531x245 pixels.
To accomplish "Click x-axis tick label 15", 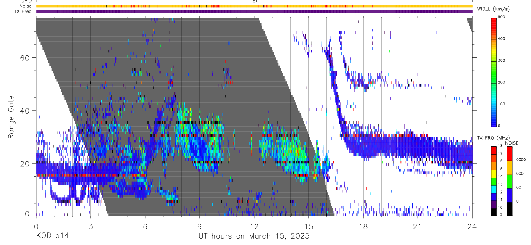I will tap(308, 226).
